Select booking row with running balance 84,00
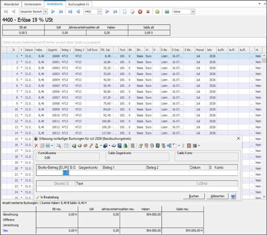 coord(133,109)
